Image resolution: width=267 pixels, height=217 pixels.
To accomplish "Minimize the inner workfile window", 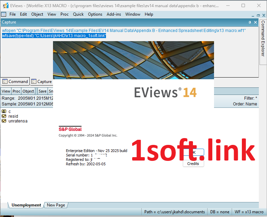I will pos(253,15).
